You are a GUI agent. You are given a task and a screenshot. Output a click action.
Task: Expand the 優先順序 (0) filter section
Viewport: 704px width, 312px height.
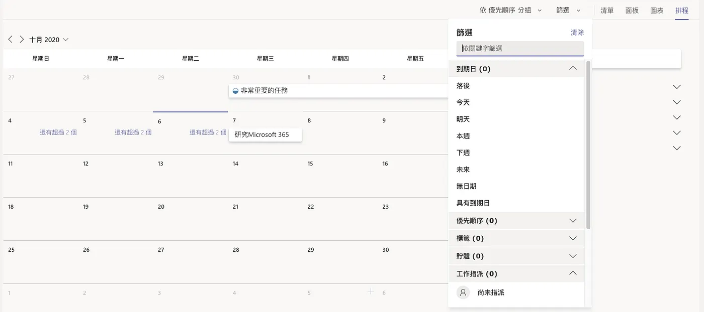tap(516, 221)
